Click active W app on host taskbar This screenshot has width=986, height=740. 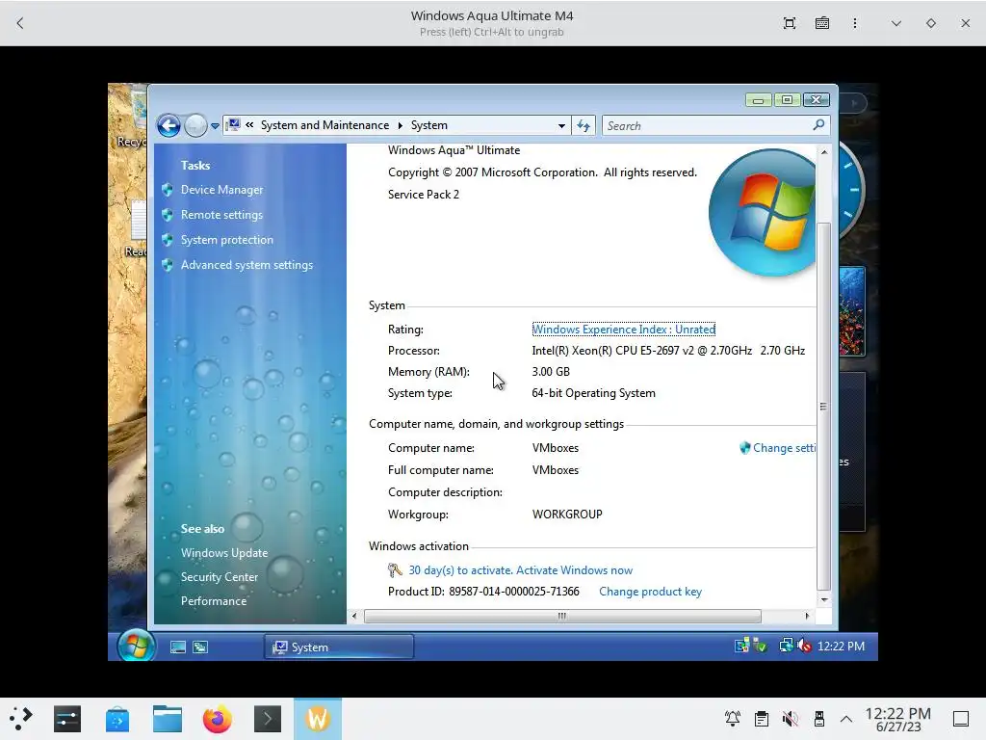318,719
